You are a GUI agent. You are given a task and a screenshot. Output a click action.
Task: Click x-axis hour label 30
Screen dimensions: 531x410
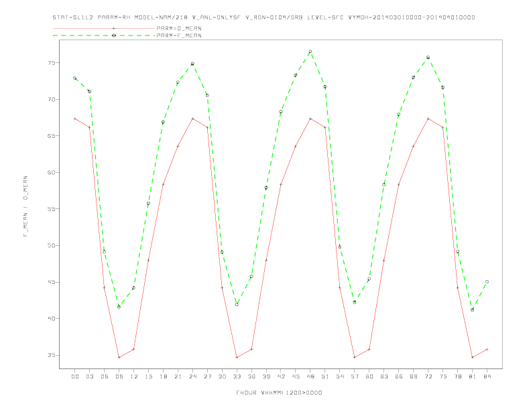pyautogui.click(x=222, y=377)
